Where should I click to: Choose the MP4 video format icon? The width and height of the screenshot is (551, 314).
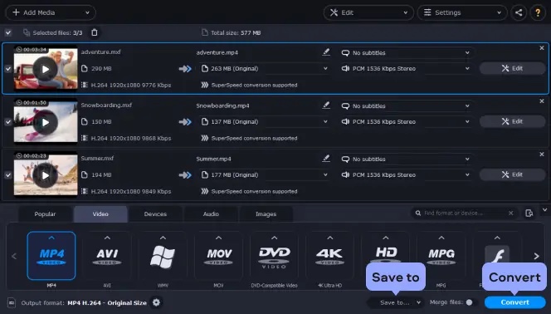[x=51, y=256]
